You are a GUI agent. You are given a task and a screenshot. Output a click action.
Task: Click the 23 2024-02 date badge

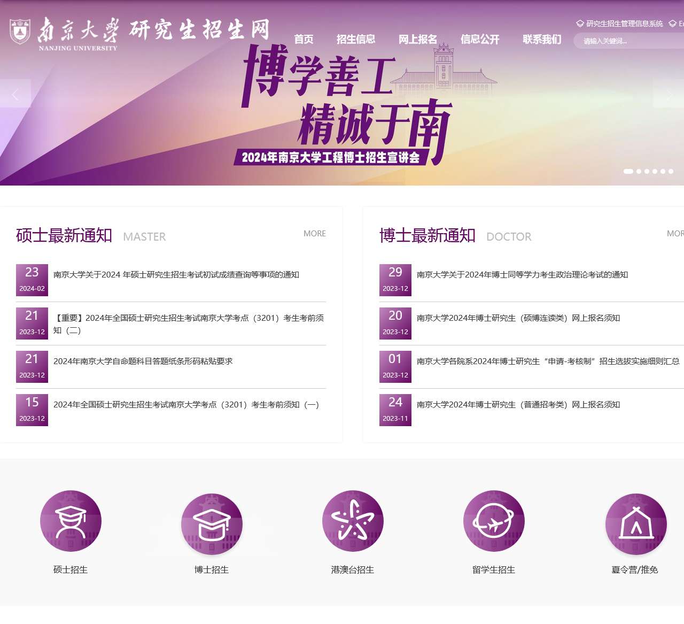click(x=32, y=280)
